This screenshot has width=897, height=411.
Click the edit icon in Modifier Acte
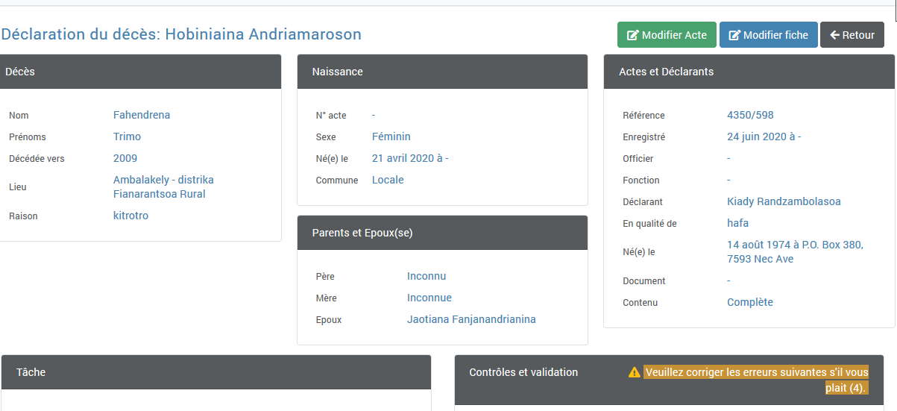point(633,35)
